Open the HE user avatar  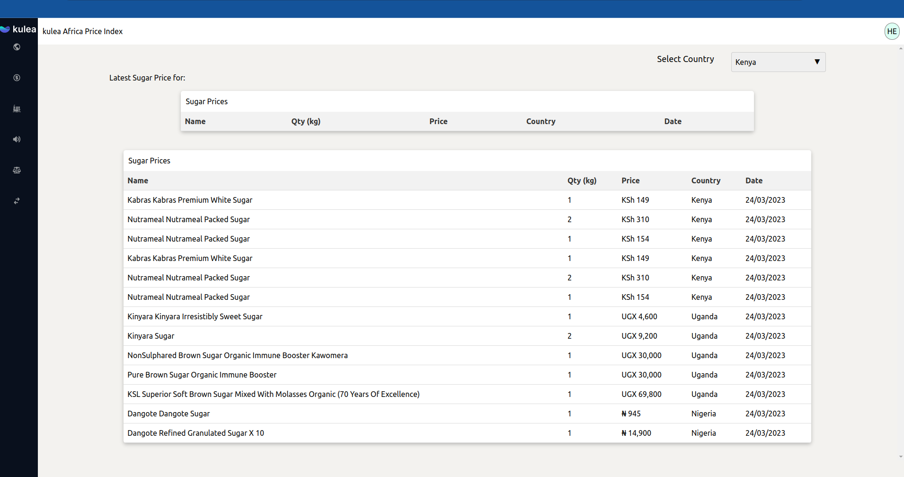[x=892, y=31]
